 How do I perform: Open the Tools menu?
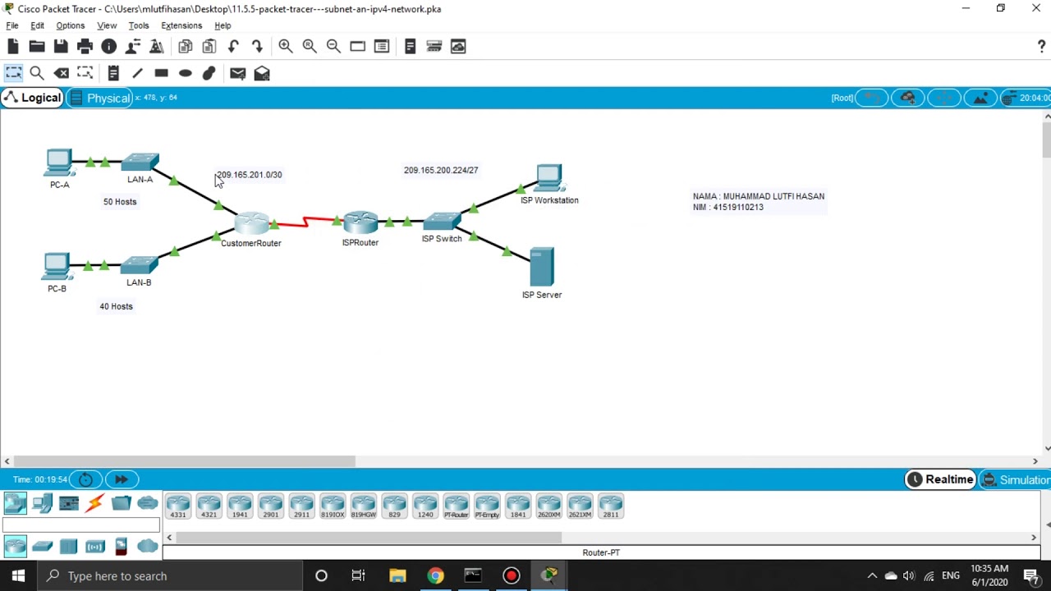pyautogui.click(x=139, y=25)
